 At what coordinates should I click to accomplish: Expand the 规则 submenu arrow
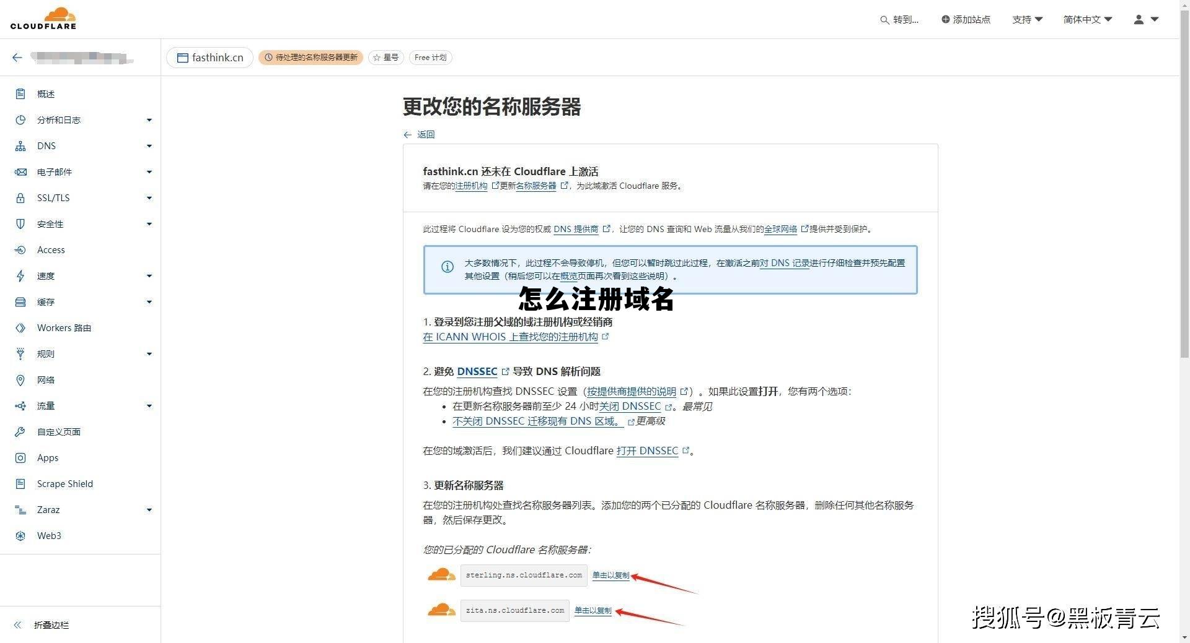click(149, 354)
